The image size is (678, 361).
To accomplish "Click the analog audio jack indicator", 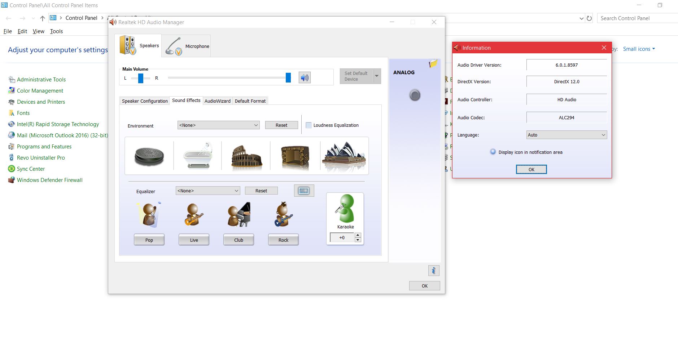I will (x=415, y=95).
